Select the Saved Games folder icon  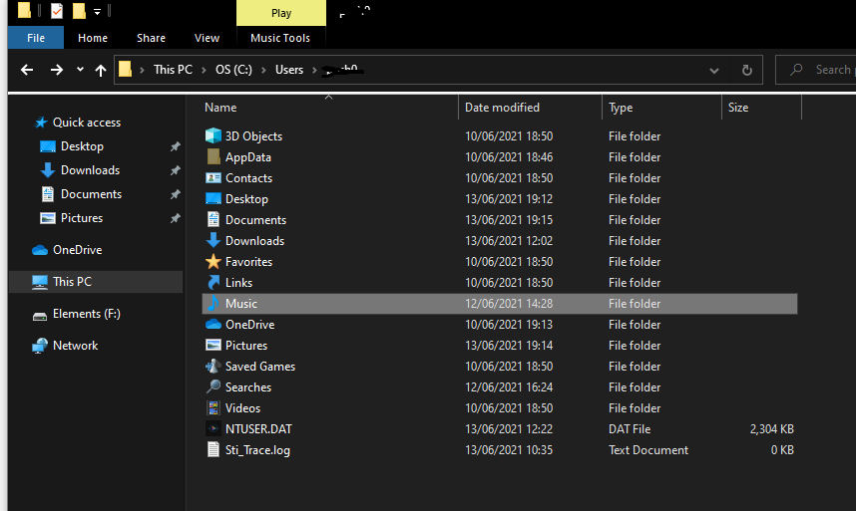pos(214,367)
